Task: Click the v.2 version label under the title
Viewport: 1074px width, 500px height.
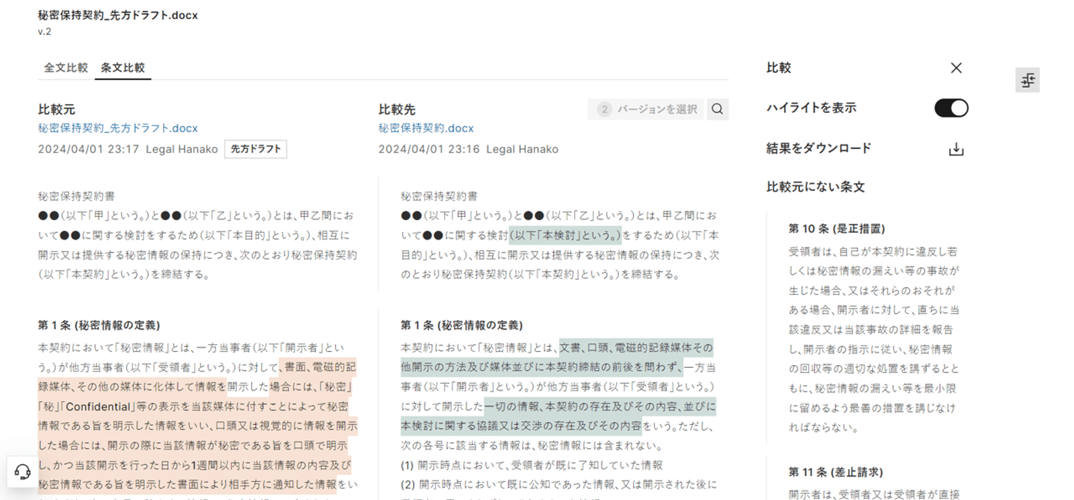Action: click(x=44, y=32)
